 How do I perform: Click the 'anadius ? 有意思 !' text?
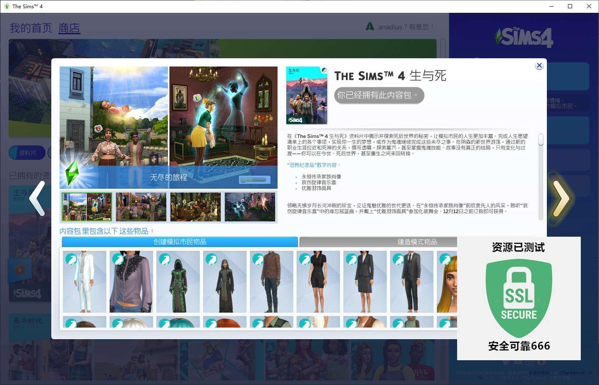pos(406,27)
